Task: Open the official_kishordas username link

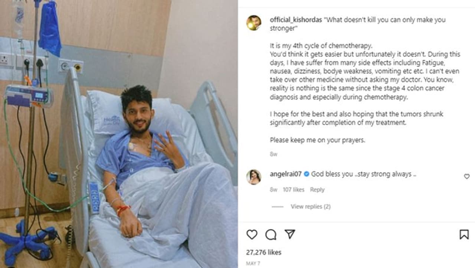Action: tap(296, 20)
